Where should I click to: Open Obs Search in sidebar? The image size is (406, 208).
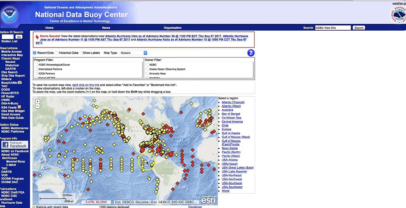coord(9,72)
